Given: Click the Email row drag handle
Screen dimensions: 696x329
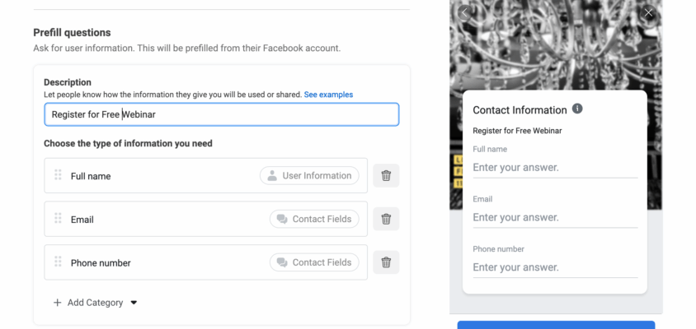Looking at the screenshot, I should 58,218.
